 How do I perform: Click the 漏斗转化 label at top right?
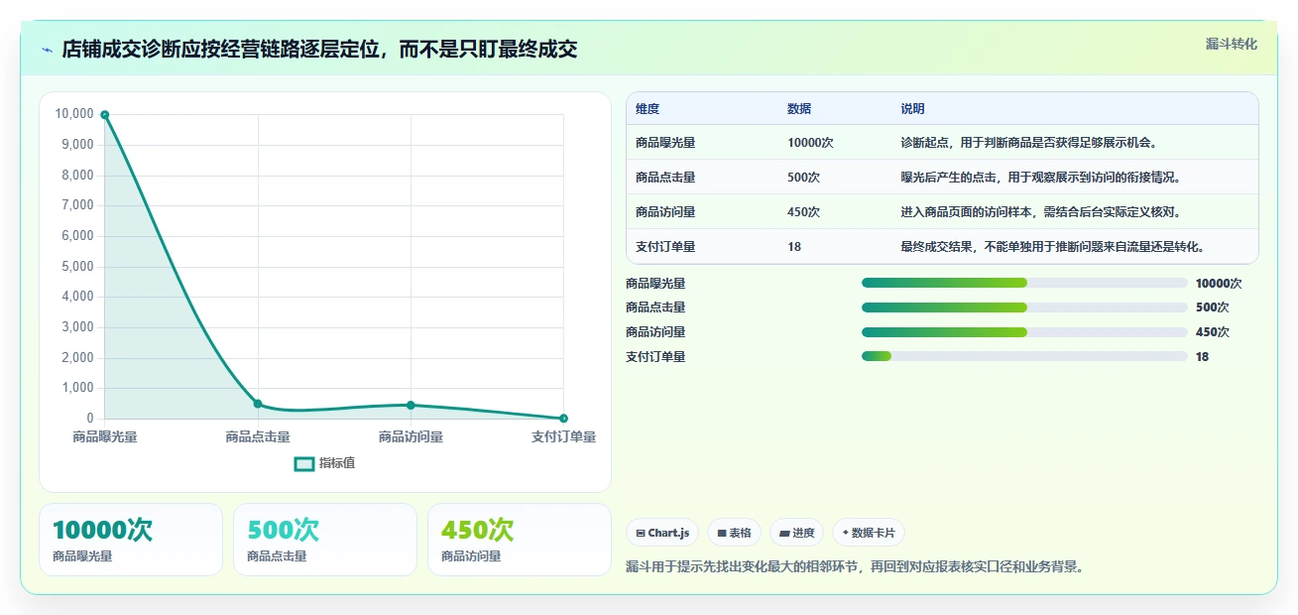coord(1232,44)
